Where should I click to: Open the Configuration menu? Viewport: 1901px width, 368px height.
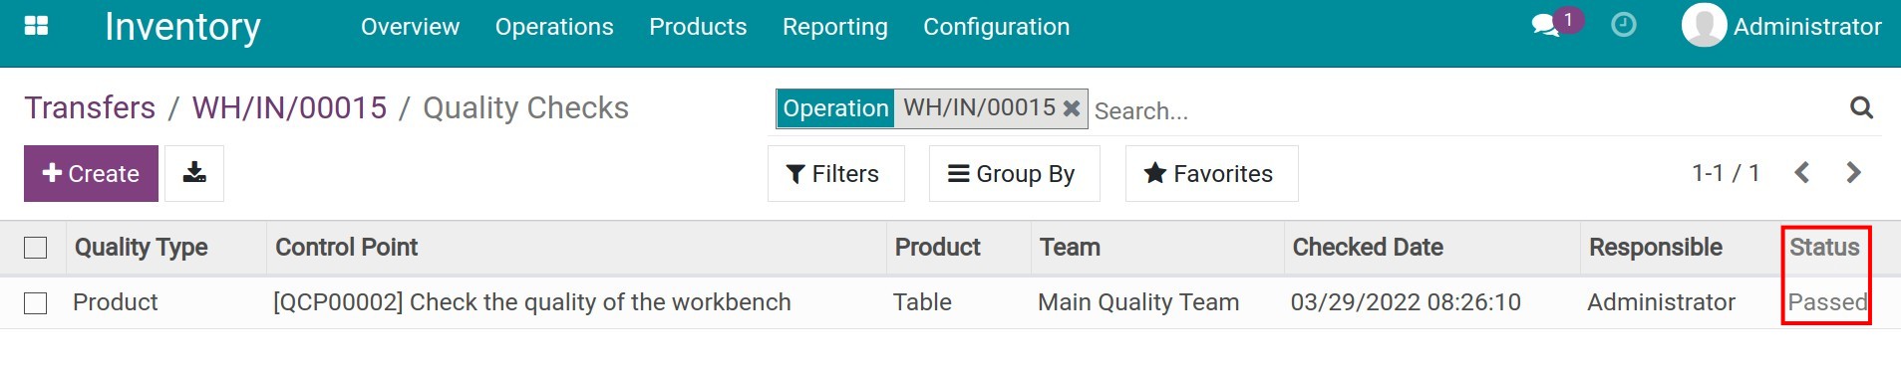(x=997, y=27)
